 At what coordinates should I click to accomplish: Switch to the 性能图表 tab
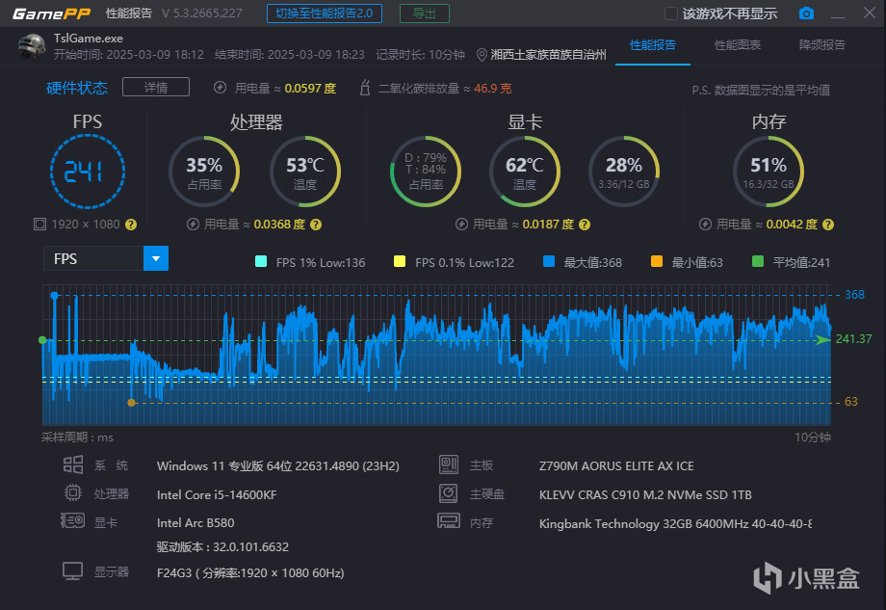tap(737, 45)
